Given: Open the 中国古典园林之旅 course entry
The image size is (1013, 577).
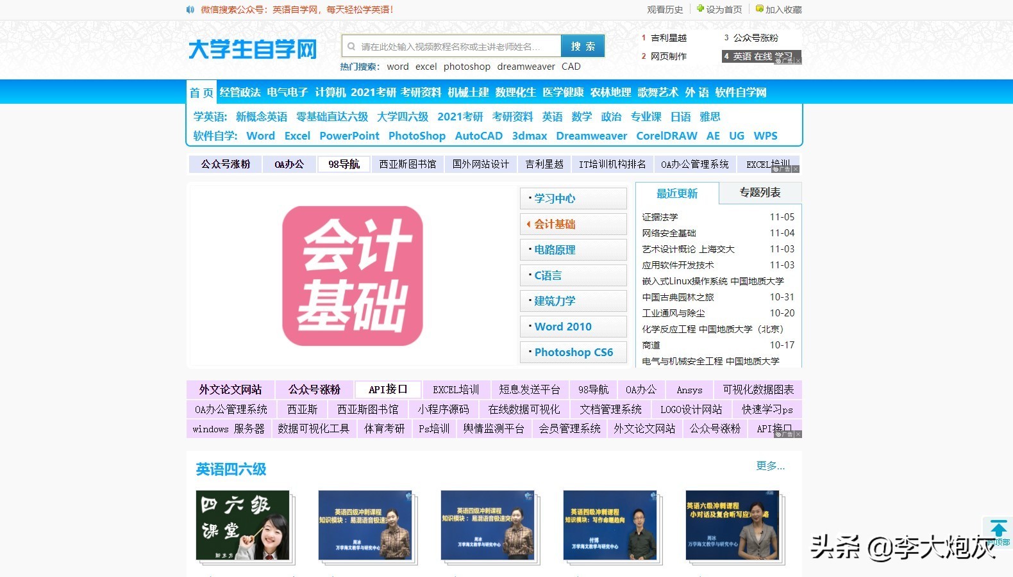Looking at the screenshot, I should click(x=678, y=297).
